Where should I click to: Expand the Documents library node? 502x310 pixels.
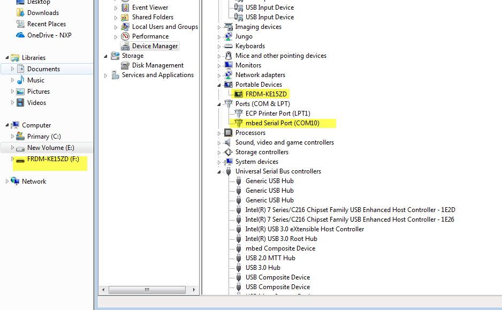(12, 69)
